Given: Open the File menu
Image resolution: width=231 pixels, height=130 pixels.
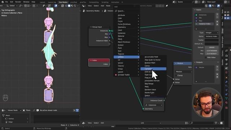Looking at the screenshot, I should pyautogui.click(x=6, y=2).
